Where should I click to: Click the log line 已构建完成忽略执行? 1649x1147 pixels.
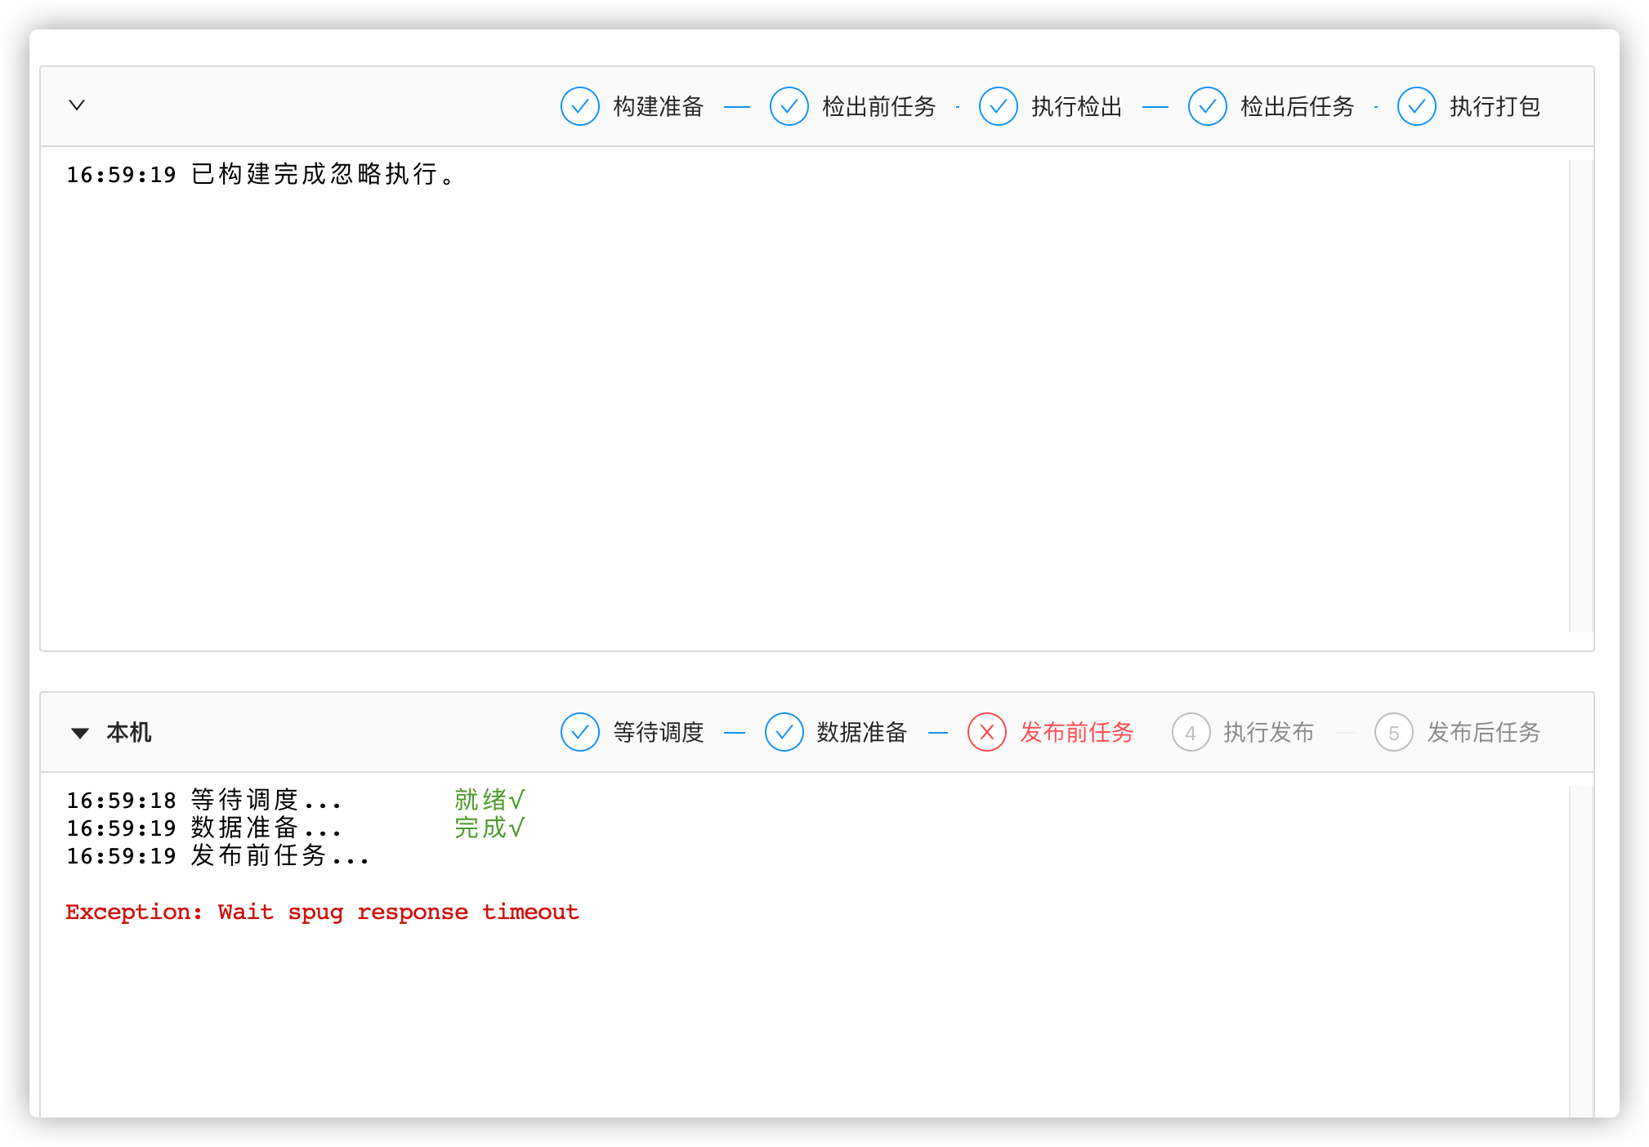click(x=260, y=174)
